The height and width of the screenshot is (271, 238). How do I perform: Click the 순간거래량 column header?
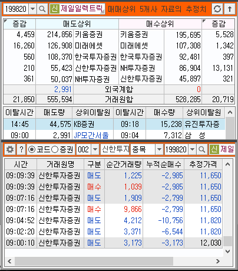pos(124,165)
